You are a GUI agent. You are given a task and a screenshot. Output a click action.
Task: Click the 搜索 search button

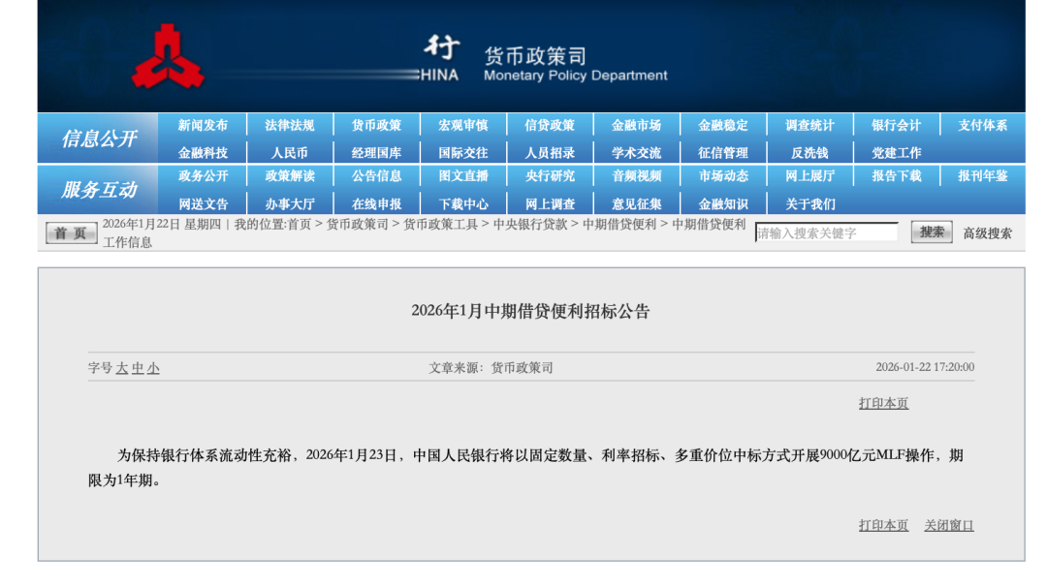[x=930, y=232]
